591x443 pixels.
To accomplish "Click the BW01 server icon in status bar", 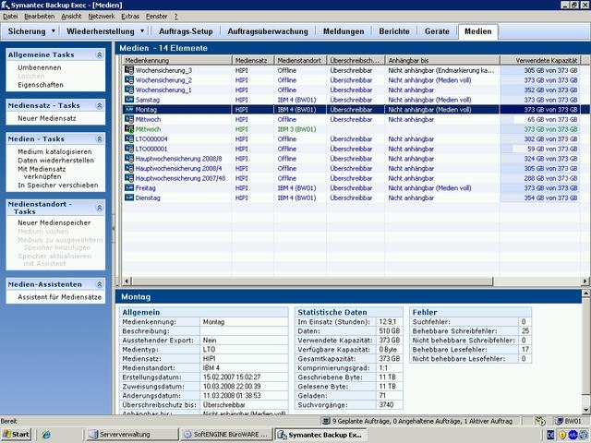I will 560,421.
